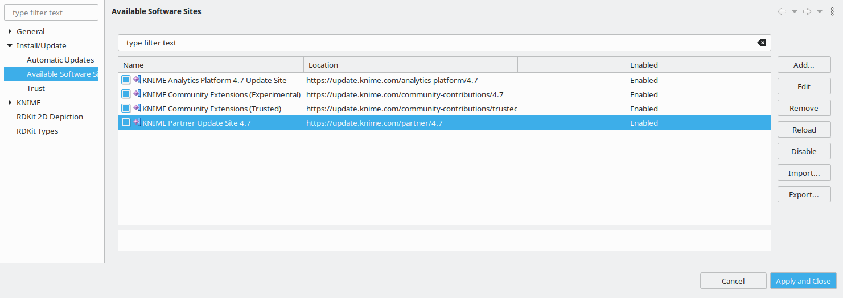Click Apply and Close
843x298 pixels.
point(803,281)
